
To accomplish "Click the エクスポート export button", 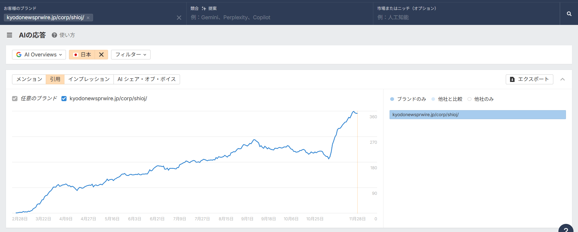I will tap(529, 79).
